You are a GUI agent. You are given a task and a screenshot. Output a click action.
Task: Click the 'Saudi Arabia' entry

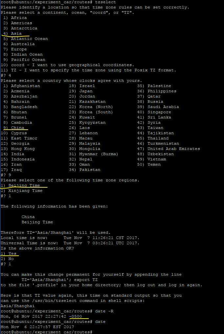coord(163,107)
